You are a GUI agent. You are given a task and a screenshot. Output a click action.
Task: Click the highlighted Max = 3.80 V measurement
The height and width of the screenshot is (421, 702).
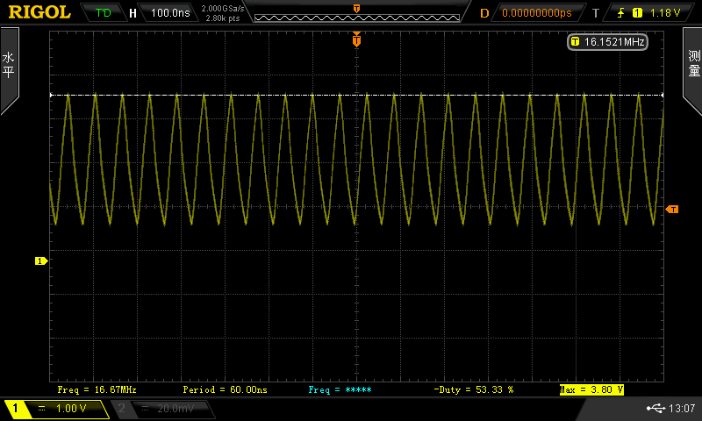(x=591, y=389)
